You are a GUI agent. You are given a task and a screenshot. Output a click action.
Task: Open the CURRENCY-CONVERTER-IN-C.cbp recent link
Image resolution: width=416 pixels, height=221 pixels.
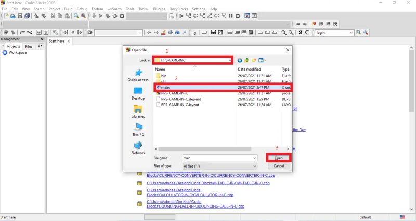(211, 175)
